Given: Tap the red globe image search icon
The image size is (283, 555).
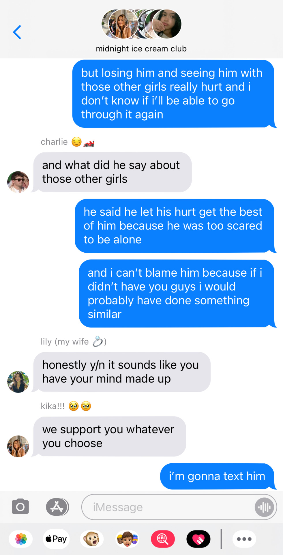Looking at the screenshot, I should (163, 539).
